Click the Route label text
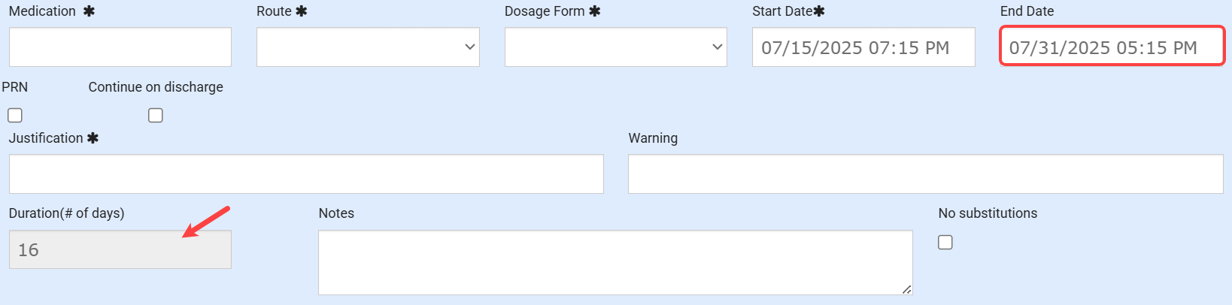The image size is (1232, 305). (274, 11)
